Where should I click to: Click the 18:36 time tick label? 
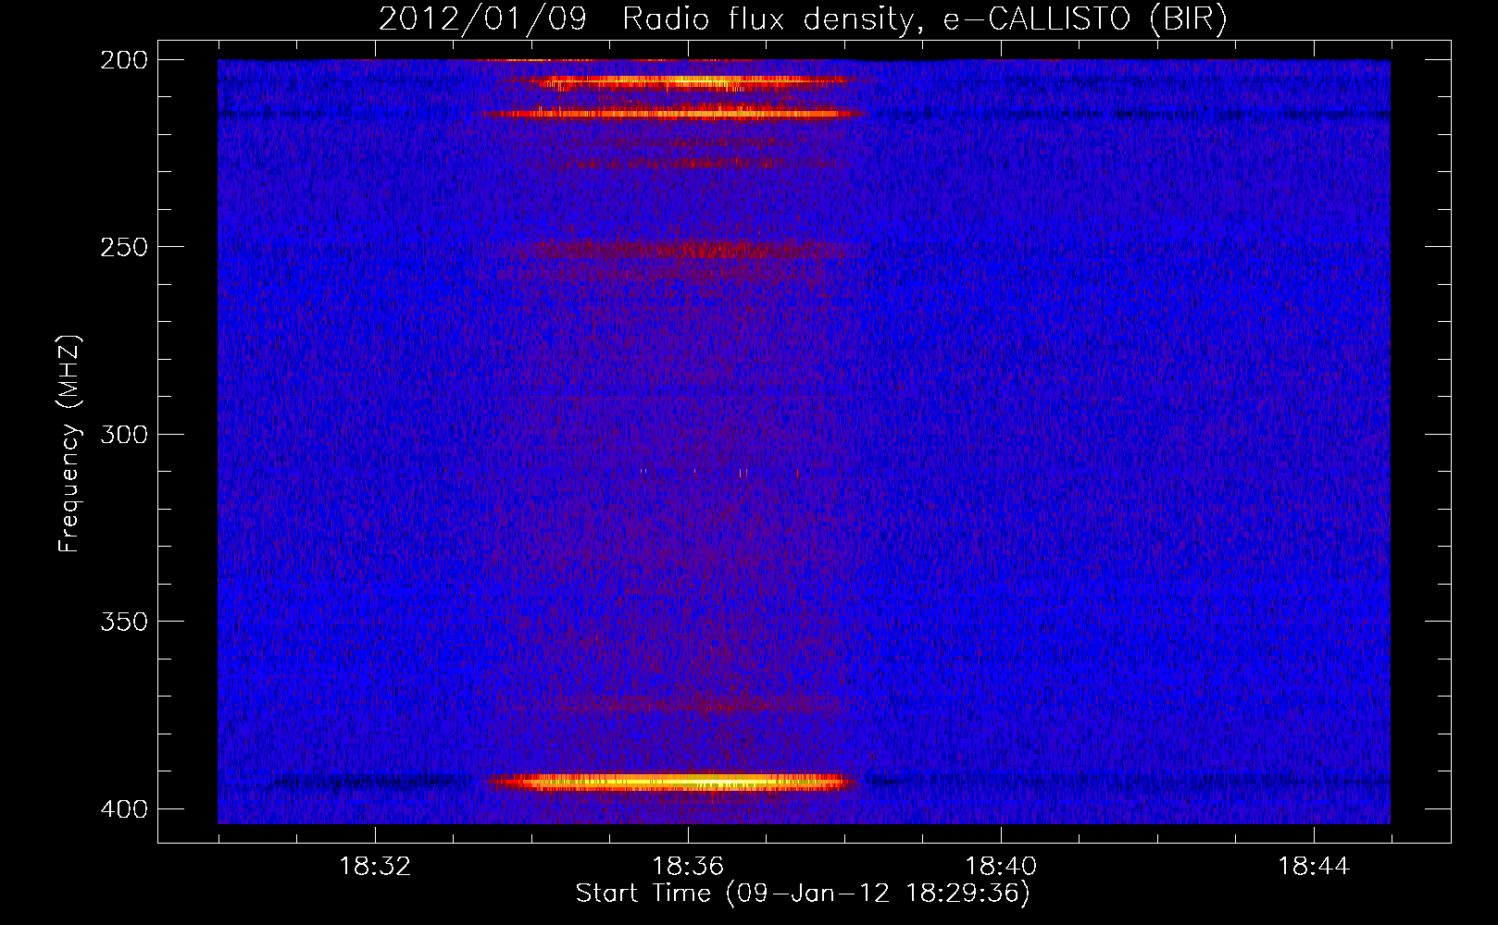688,867
